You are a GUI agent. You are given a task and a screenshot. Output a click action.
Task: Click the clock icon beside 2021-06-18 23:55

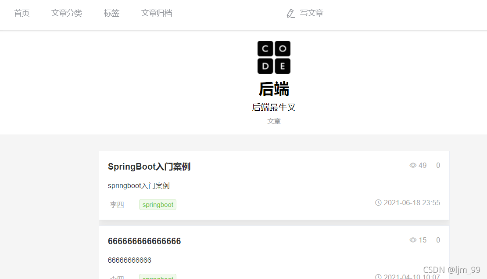coord(378,203)
